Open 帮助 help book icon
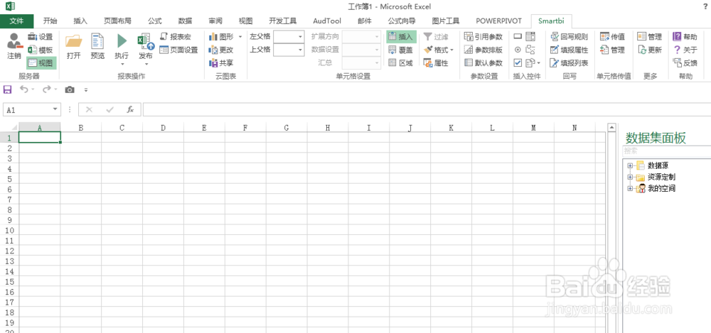 pos(677,37)
